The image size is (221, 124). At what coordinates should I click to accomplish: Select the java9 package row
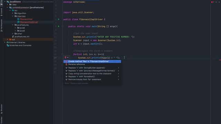[28, 31]
